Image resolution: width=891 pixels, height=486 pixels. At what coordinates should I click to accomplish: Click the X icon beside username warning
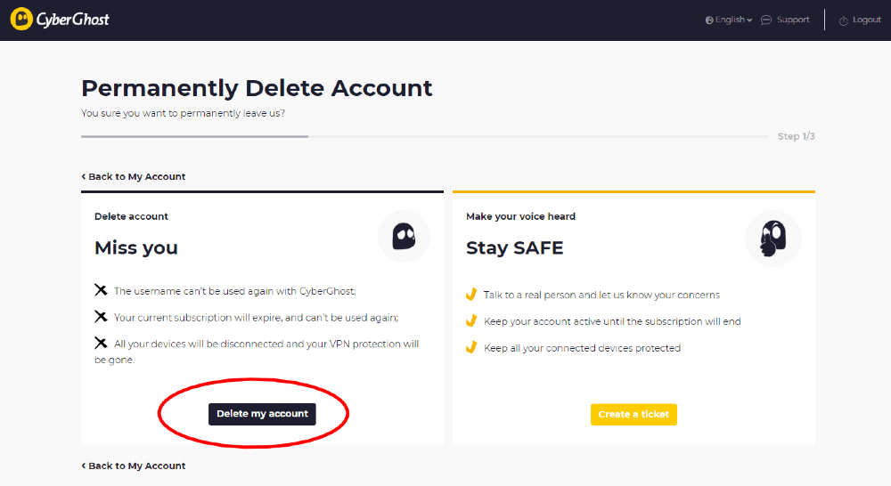coord(101,290)
